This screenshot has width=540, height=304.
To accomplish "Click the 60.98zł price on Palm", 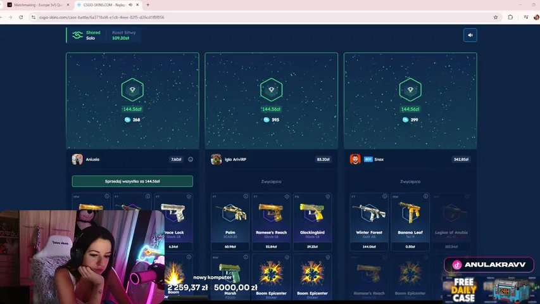I will [x=230, y=247].
